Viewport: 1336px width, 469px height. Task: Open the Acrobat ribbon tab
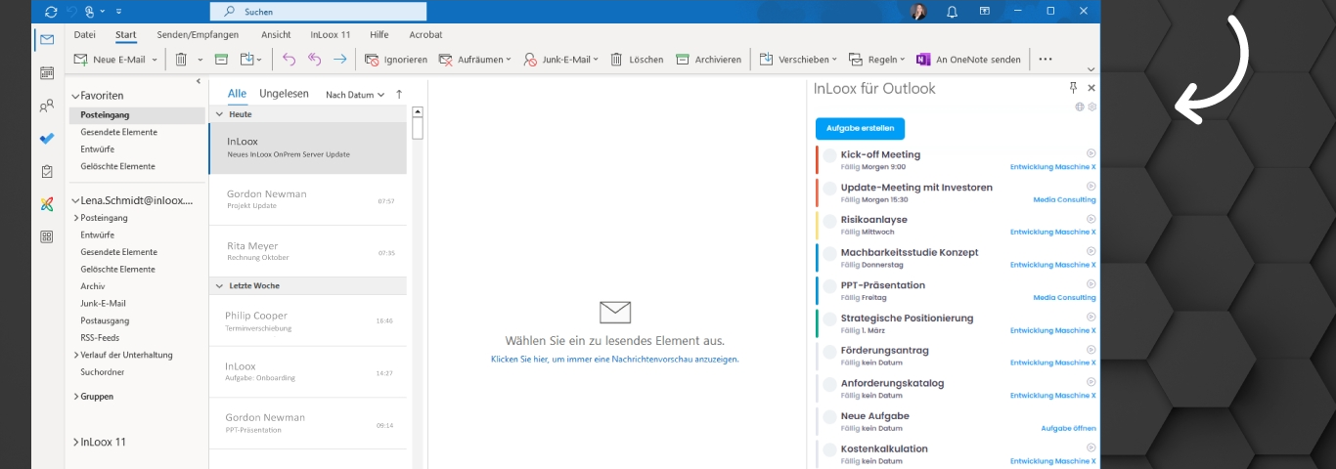[x=425, y=34]
